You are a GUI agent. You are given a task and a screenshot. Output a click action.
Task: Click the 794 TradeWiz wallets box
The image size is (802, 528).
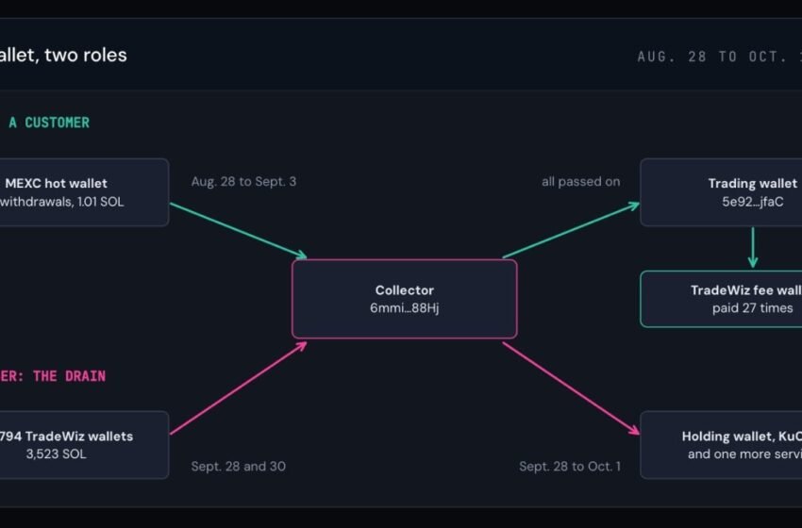(x=84, y=445)
